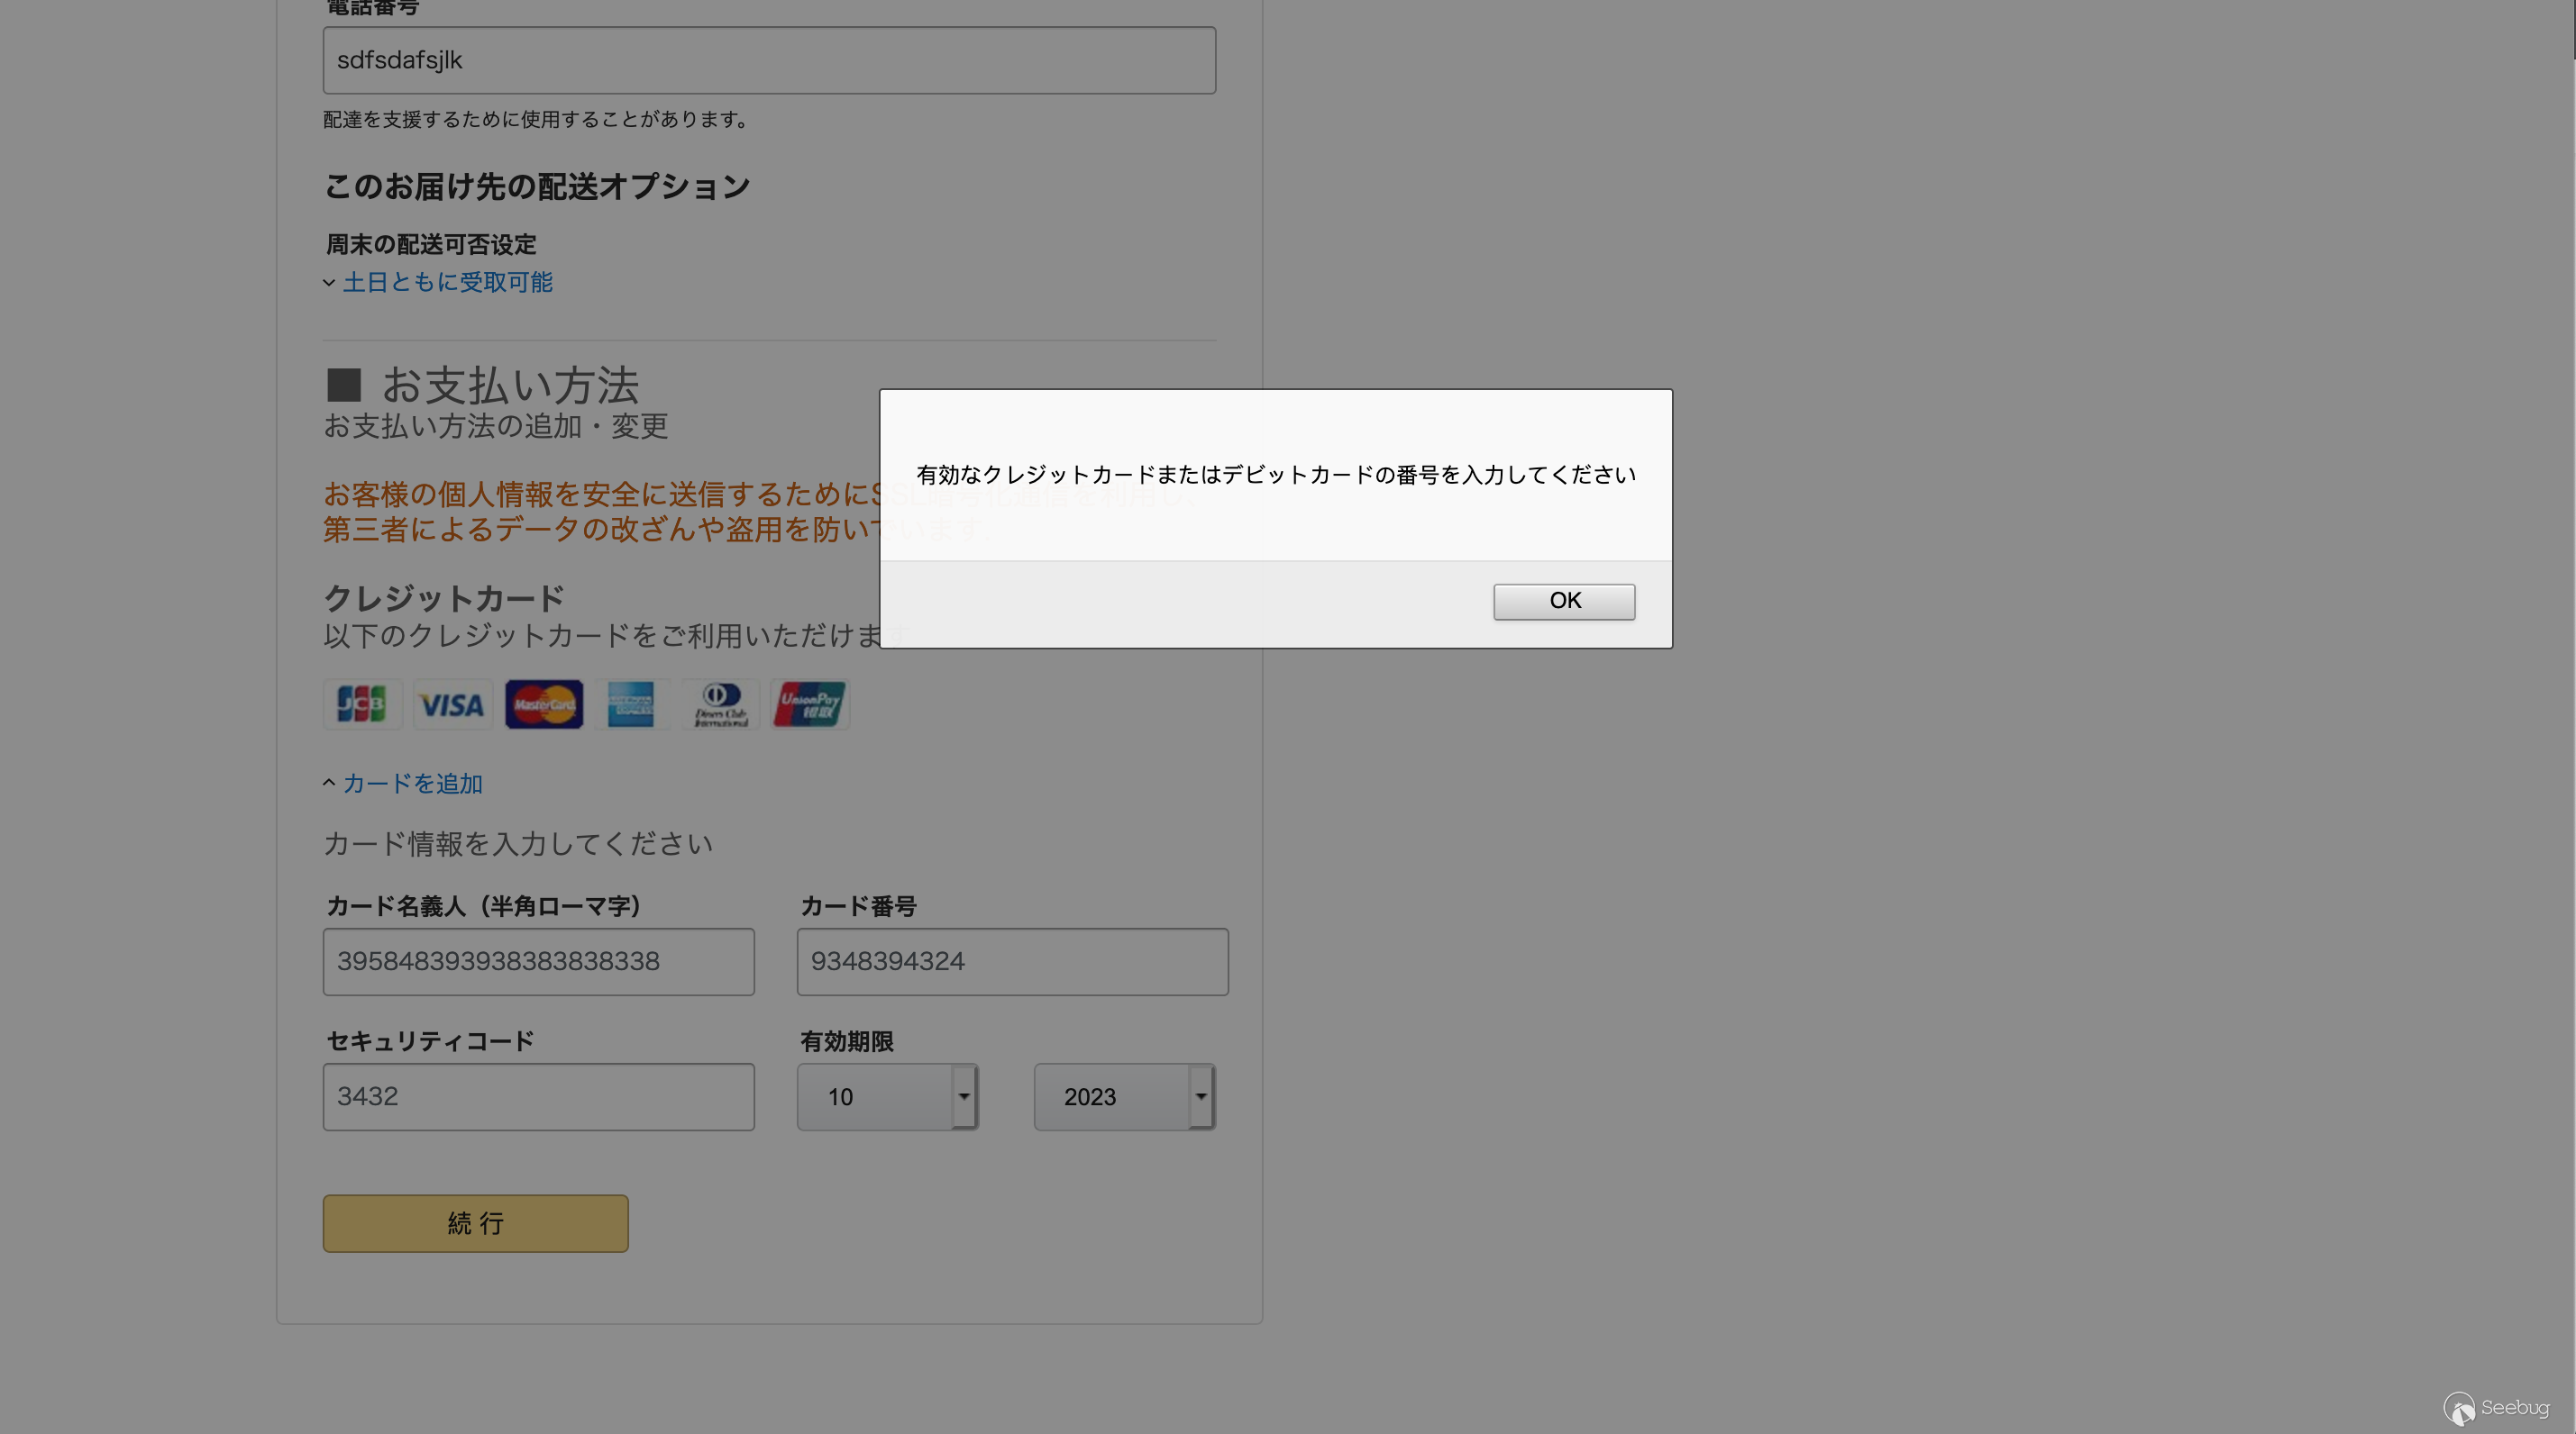Click the black square beside お支払い方法
The height and width of the screenshot is (1434, 2576).
(x=343, y=385)
